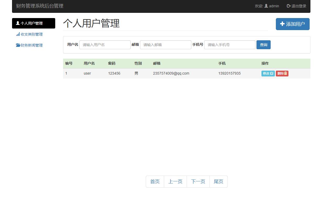Click the 用户名 search input field
The image size is (329, 213).
[x=105, y=44]
